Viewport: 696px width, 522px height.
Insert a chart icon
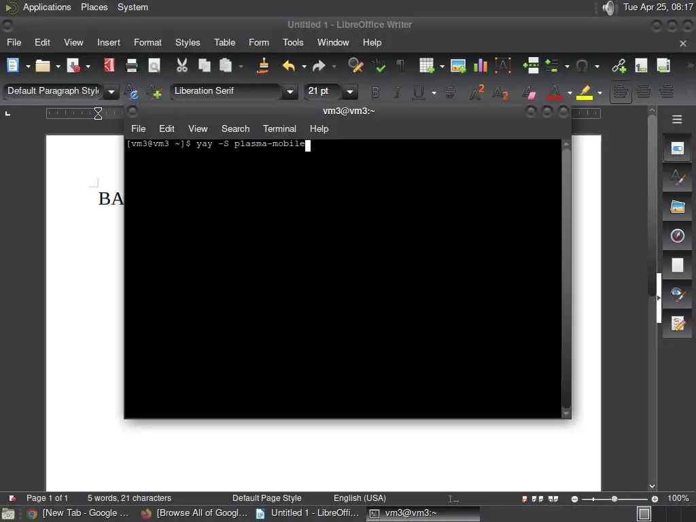[481, 66]
